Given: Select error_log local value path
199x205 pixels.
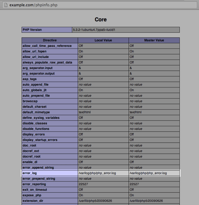Looking at the screenshot, I should pyautogui.click(x=97, y=173).
